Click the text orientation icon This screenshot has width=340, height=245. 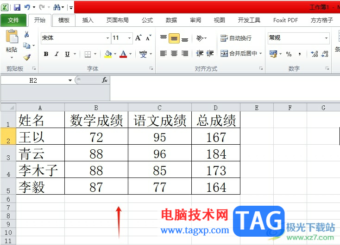click(x=200, y=38)
